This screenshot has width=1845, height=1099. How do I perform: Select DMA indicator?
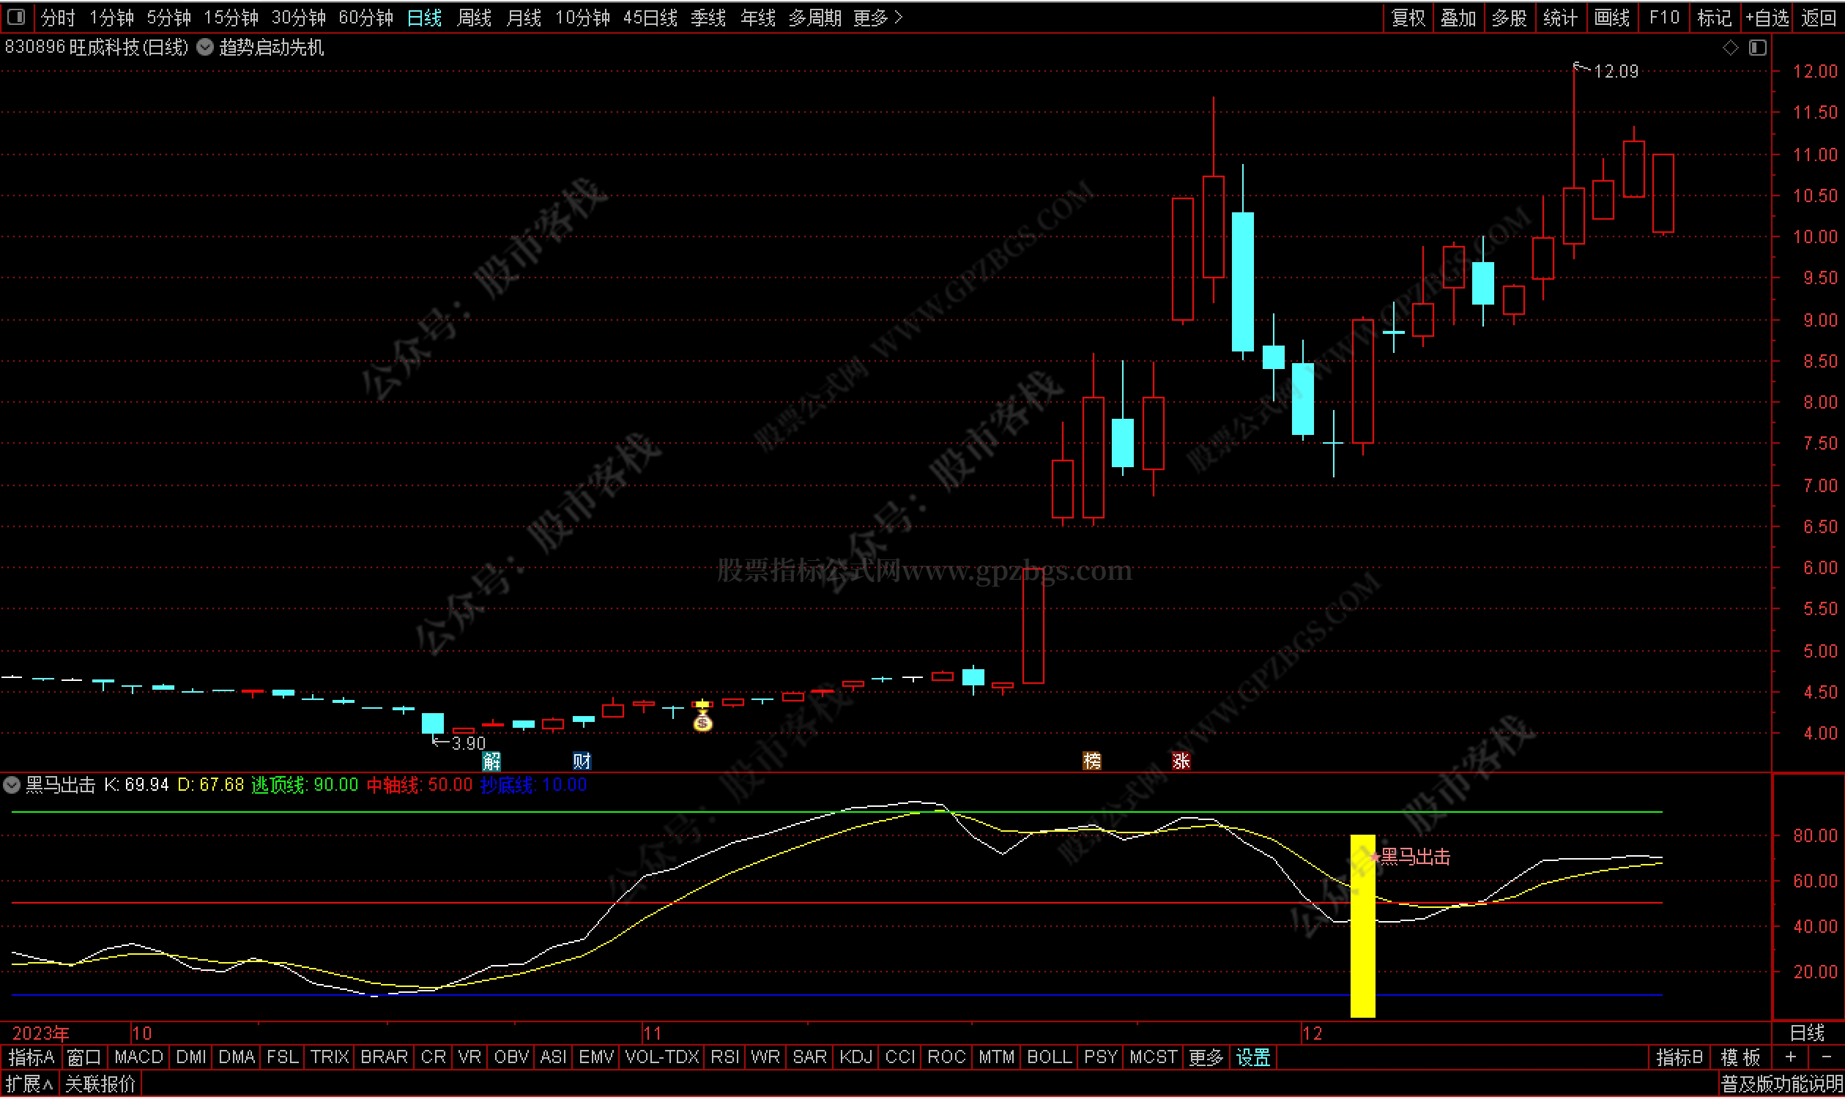tap(237, 1057)
